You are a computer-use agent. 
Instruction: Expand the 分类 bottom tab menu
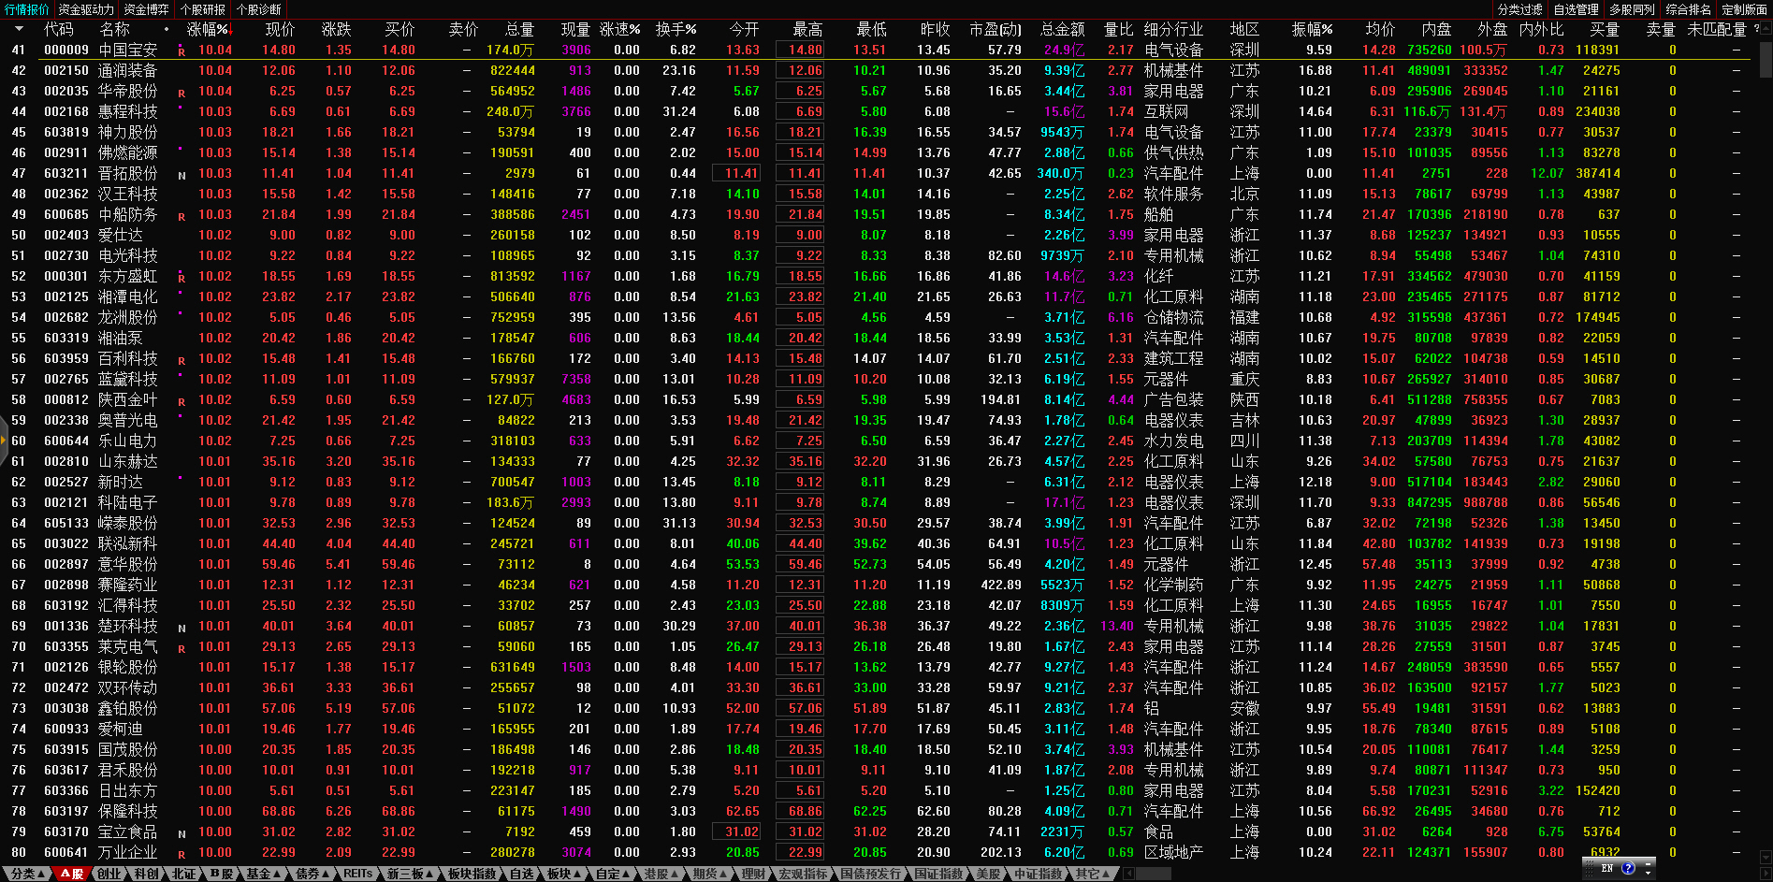(x=26, y=874)
